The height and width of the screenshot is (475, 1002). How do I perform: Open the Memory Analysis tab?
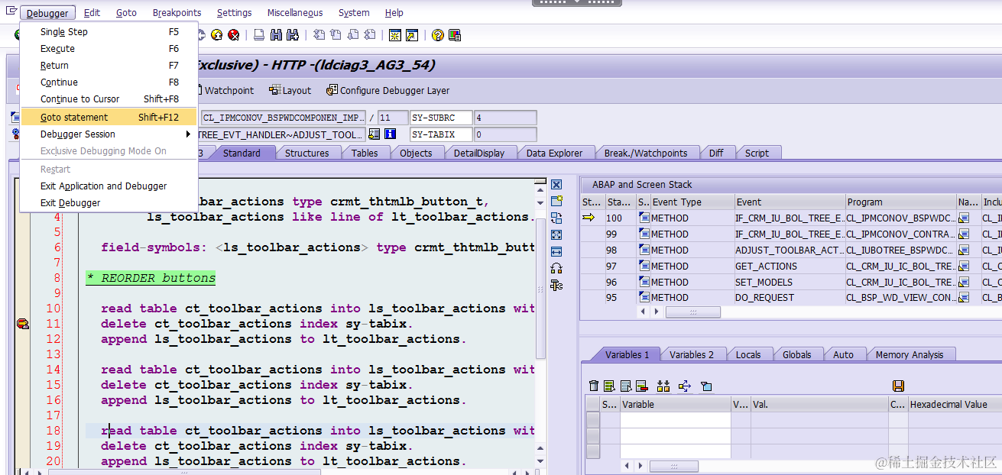click(x=909, y=354)
